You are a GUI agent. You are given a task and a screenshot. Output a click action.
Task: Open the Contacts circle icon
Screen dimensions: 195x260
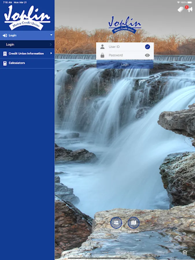point(116,223)
